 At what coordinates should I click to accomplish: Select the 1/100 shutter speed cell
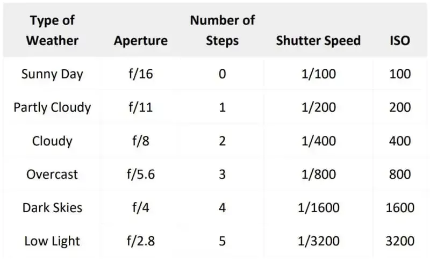[318, 74]
